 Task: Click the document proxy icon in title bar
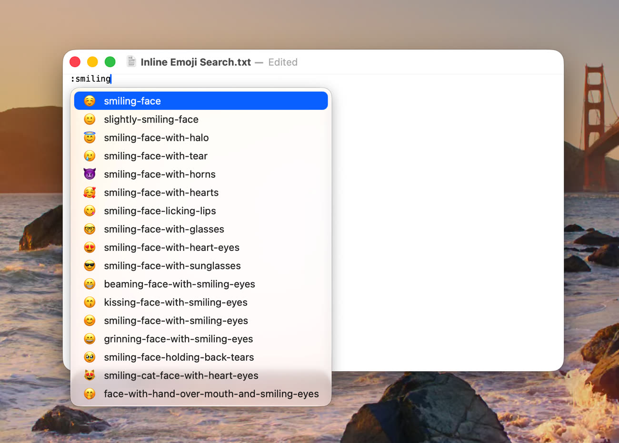coord(131,62)
